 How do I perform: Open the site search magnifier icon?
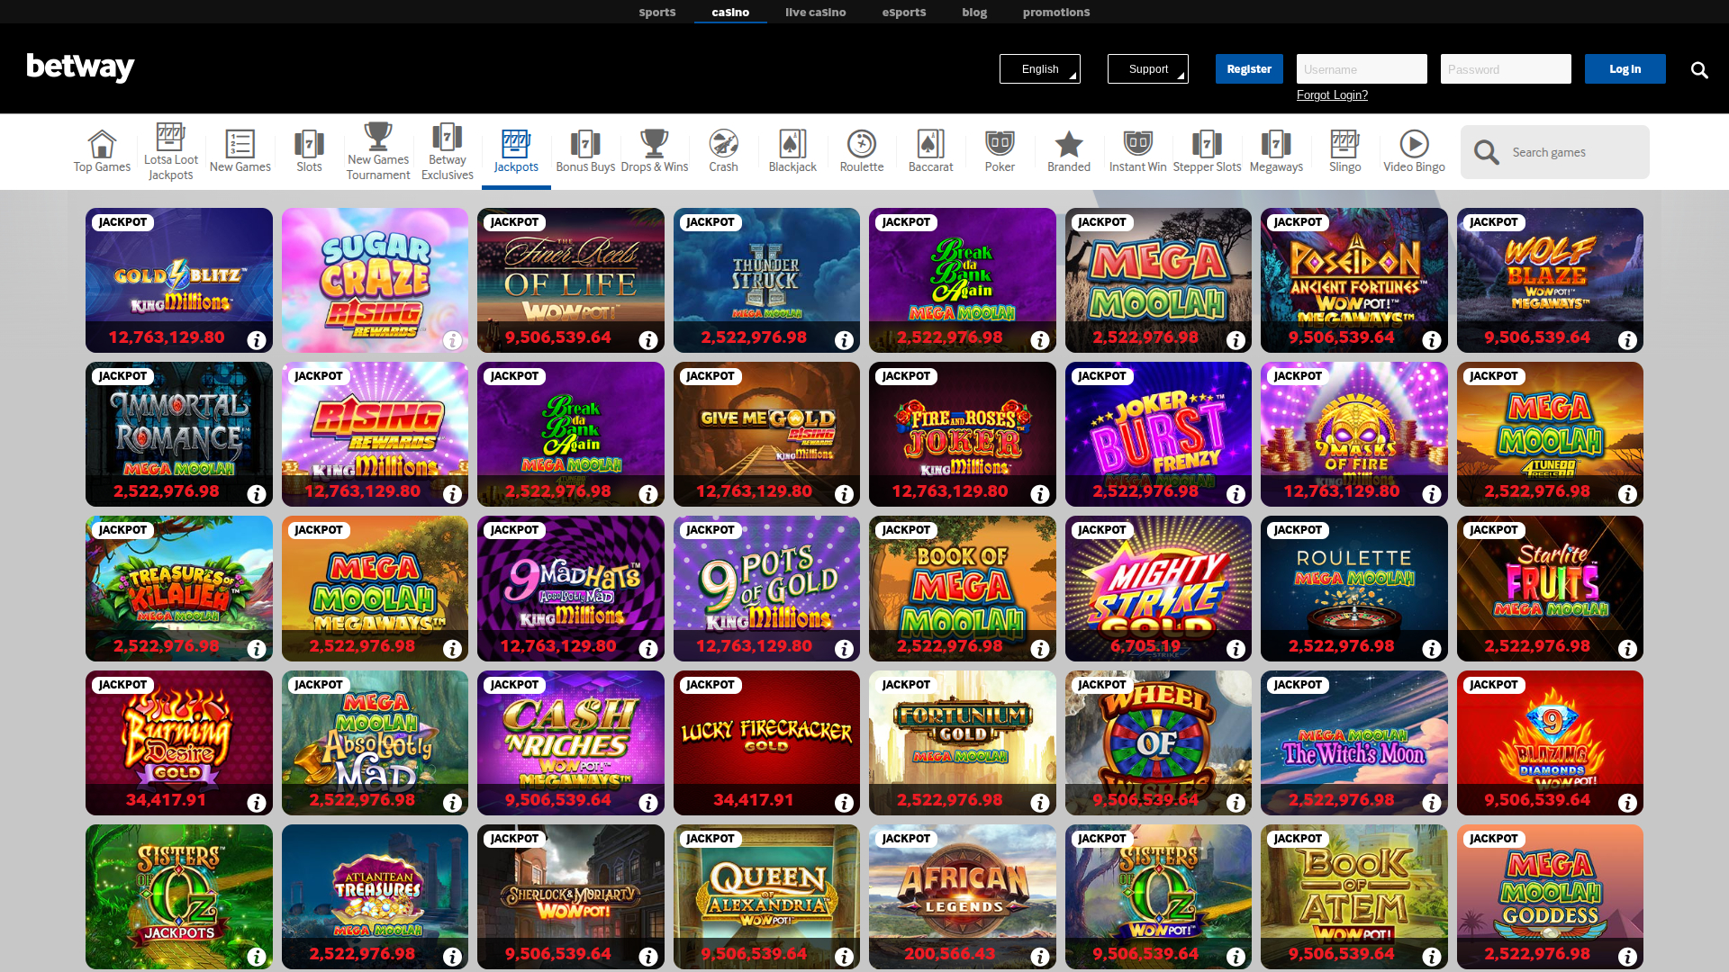coord(1699,69)
